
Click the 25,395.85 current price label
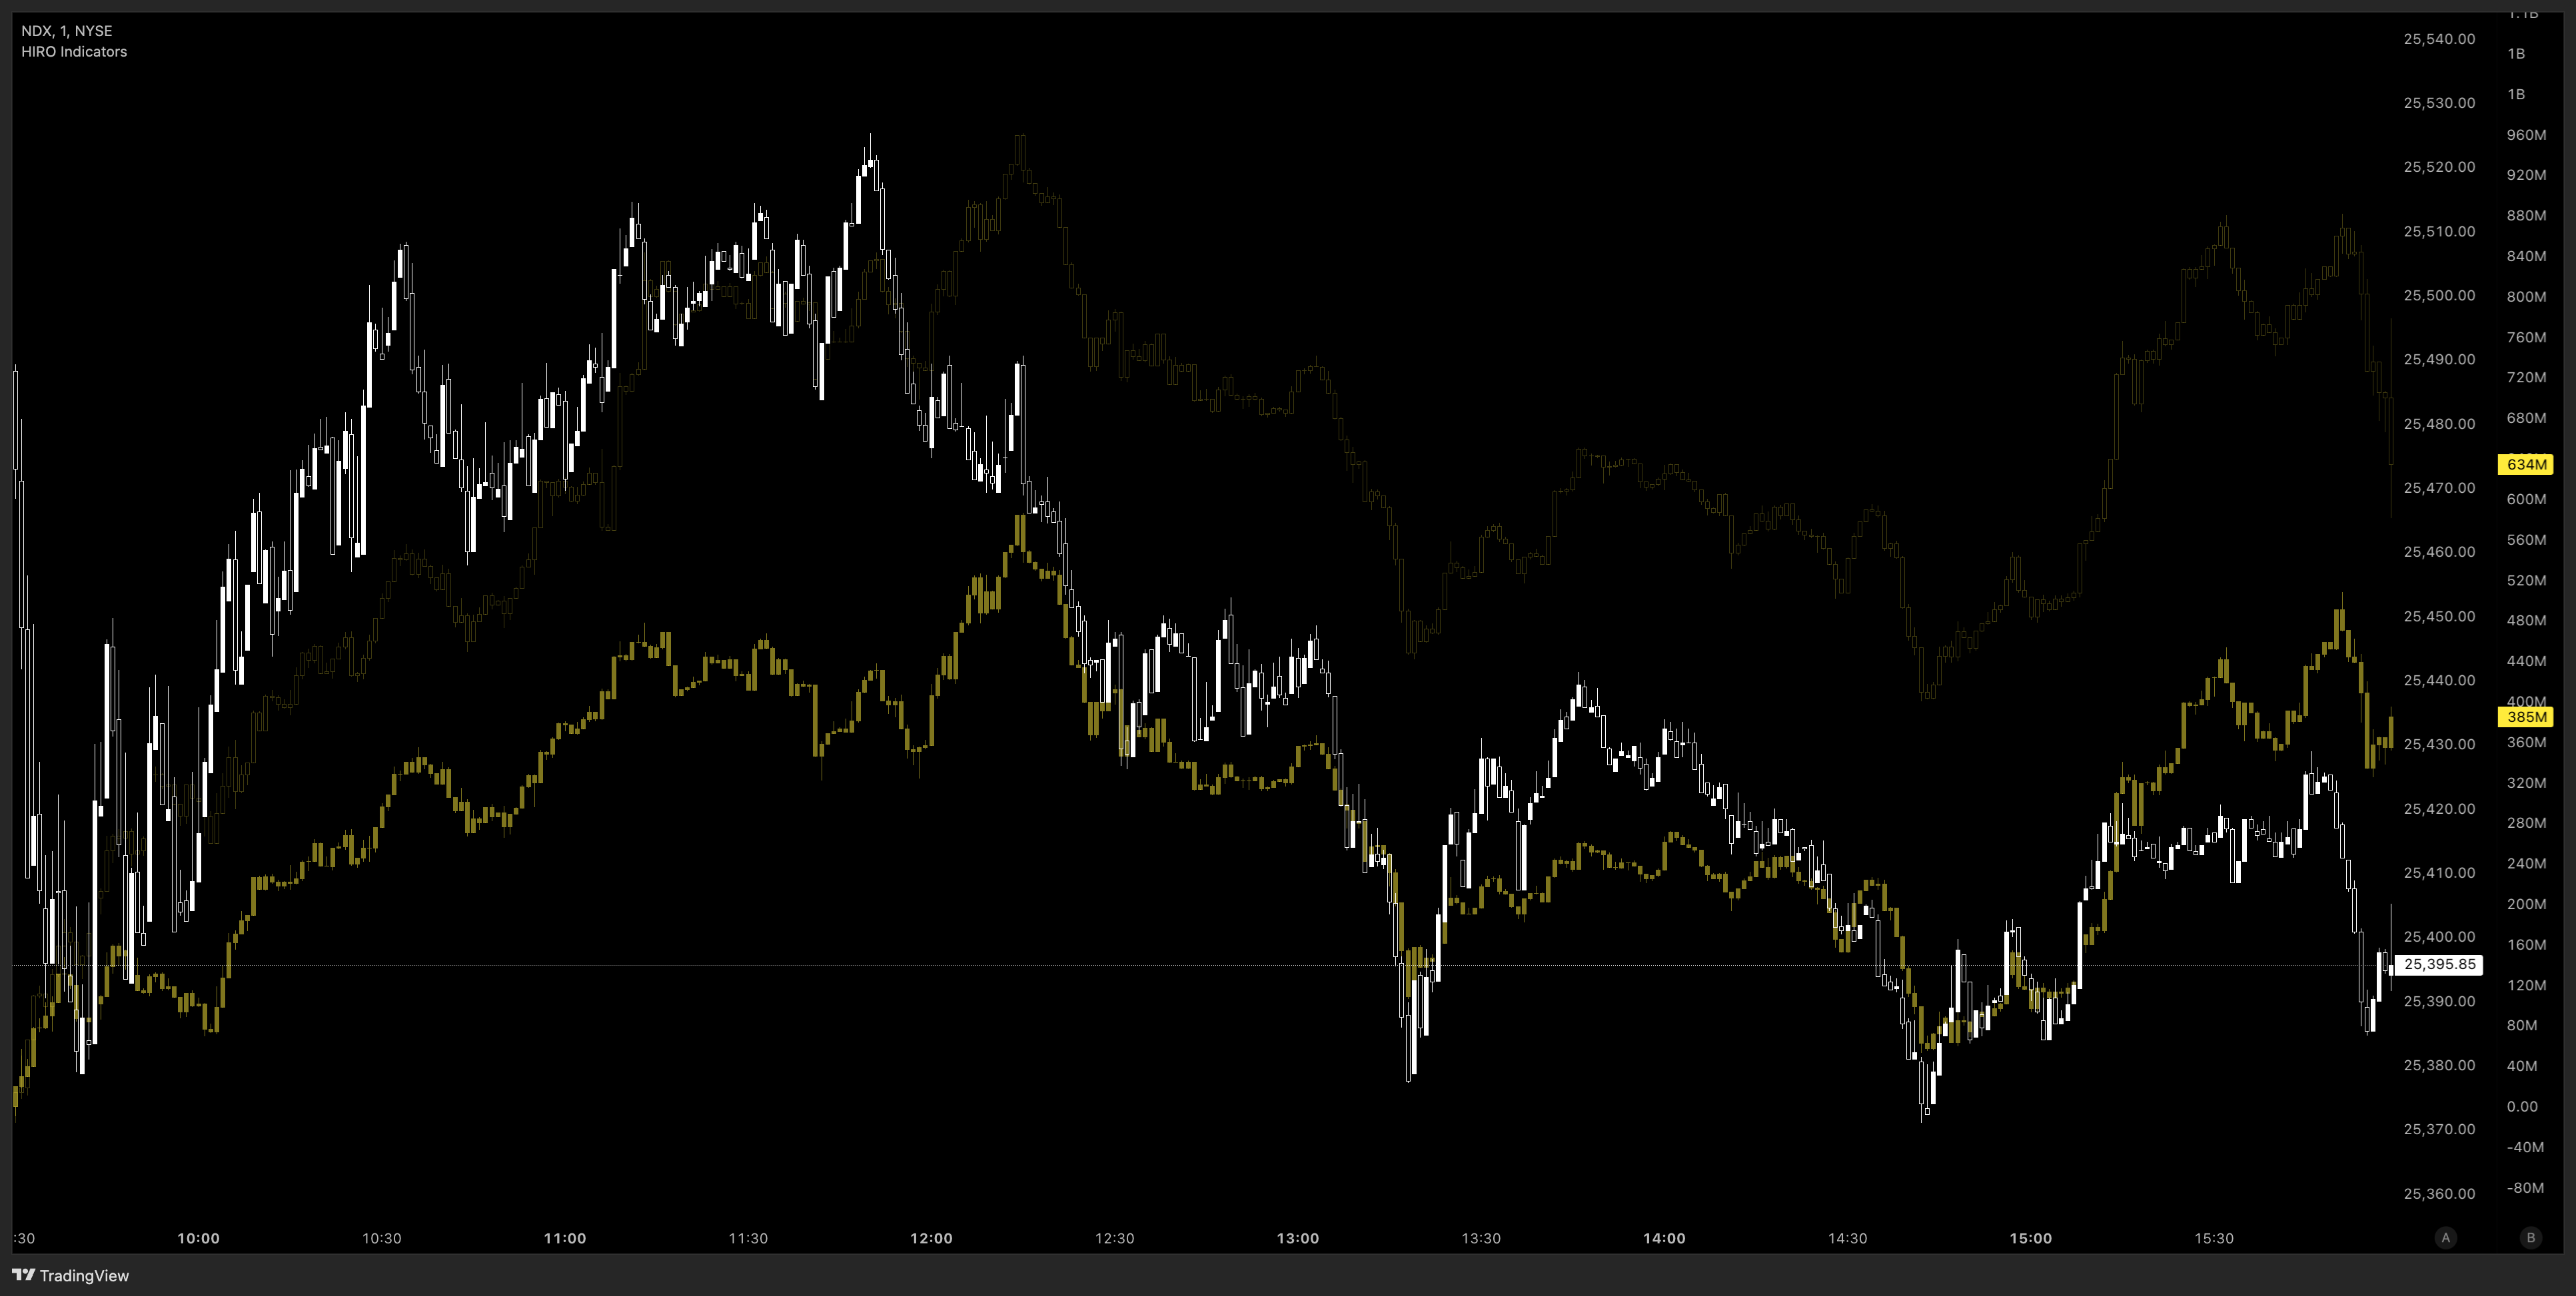[x=2439, y=964]
